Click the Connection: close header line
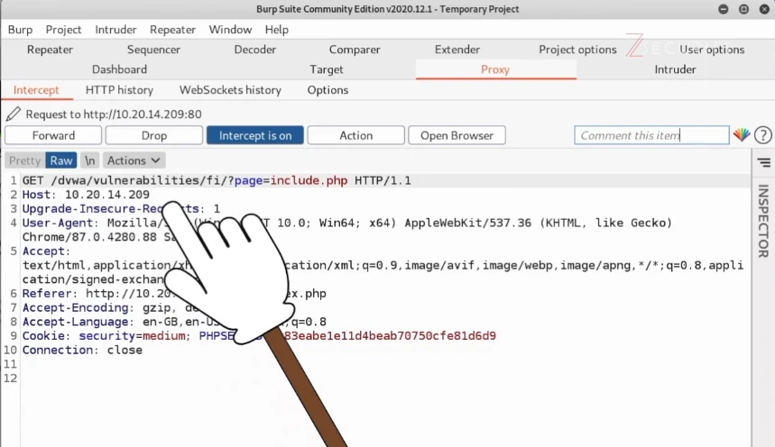 pos(82,351)
